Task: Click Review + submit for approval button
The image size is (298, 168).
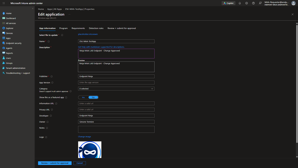Action: click(55, 163)
